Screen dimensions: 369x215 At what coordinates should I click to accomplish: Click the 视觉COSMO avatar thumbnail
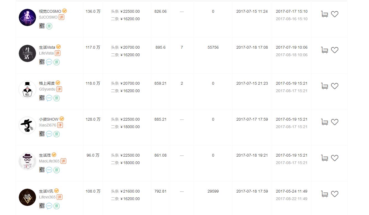coord(27,17)
